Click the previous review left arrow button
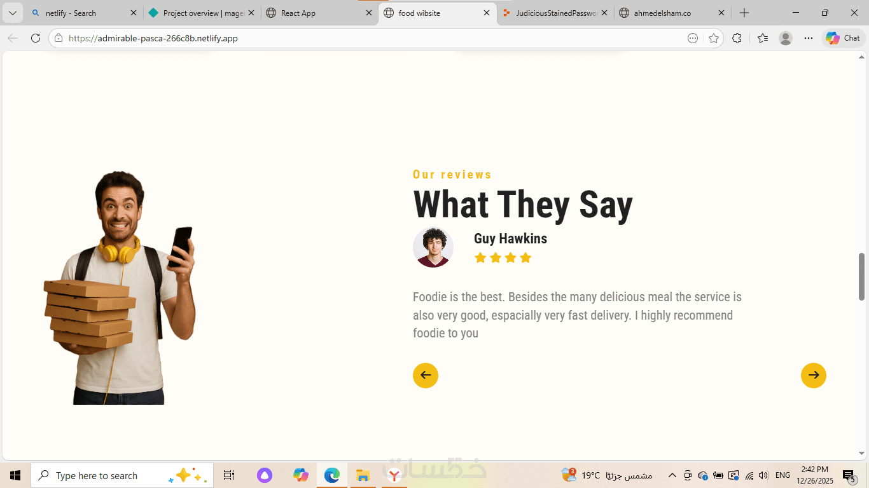Screen dimensions: 869x488 (426, 376)
